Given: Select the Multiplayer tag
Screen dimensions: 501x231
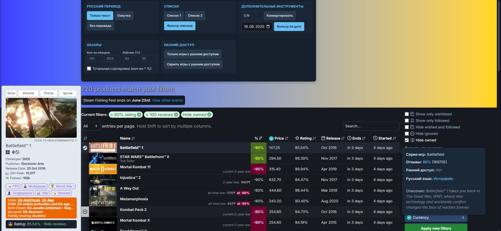Looking at the screenshot, I should point(34,186).
